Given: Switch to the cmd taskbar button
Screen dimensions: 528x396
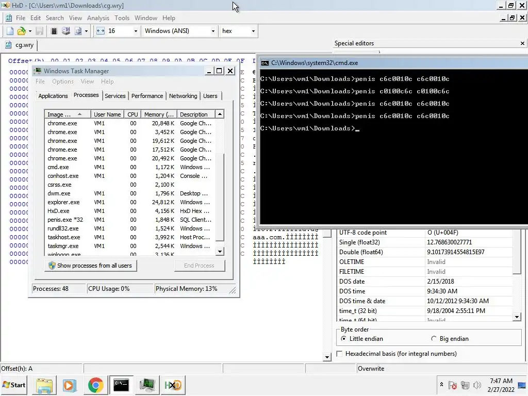Looking at the screenshot, I should click(121, 385).
